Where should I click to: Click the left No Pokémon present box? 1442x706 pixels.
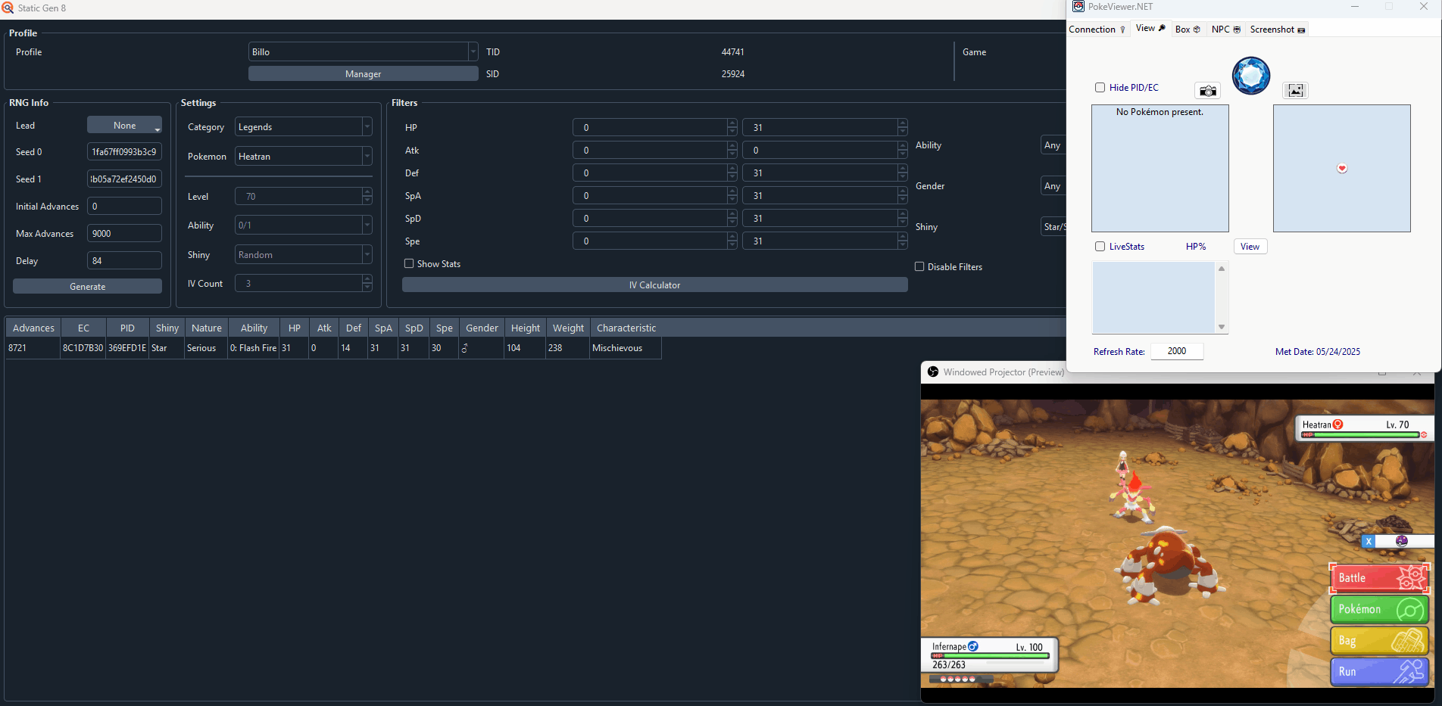pyautogui.click(x=1160, y=169)
